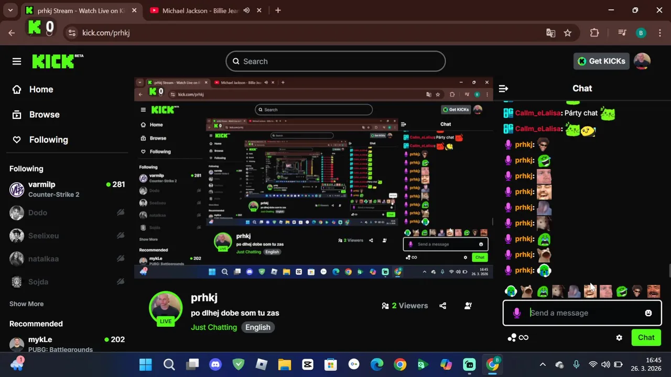Screen dimensions: 671x377
Task: Open Chrome media controls icon
Action: (622, 33)
